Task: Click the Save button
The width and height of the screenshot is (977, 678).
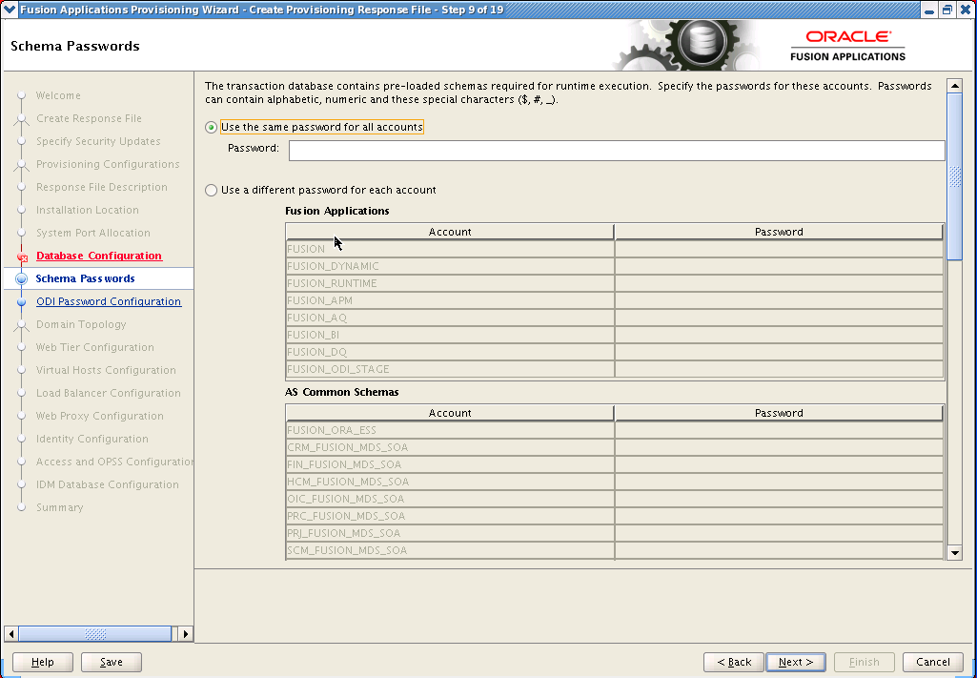Action: pos(111,662)
